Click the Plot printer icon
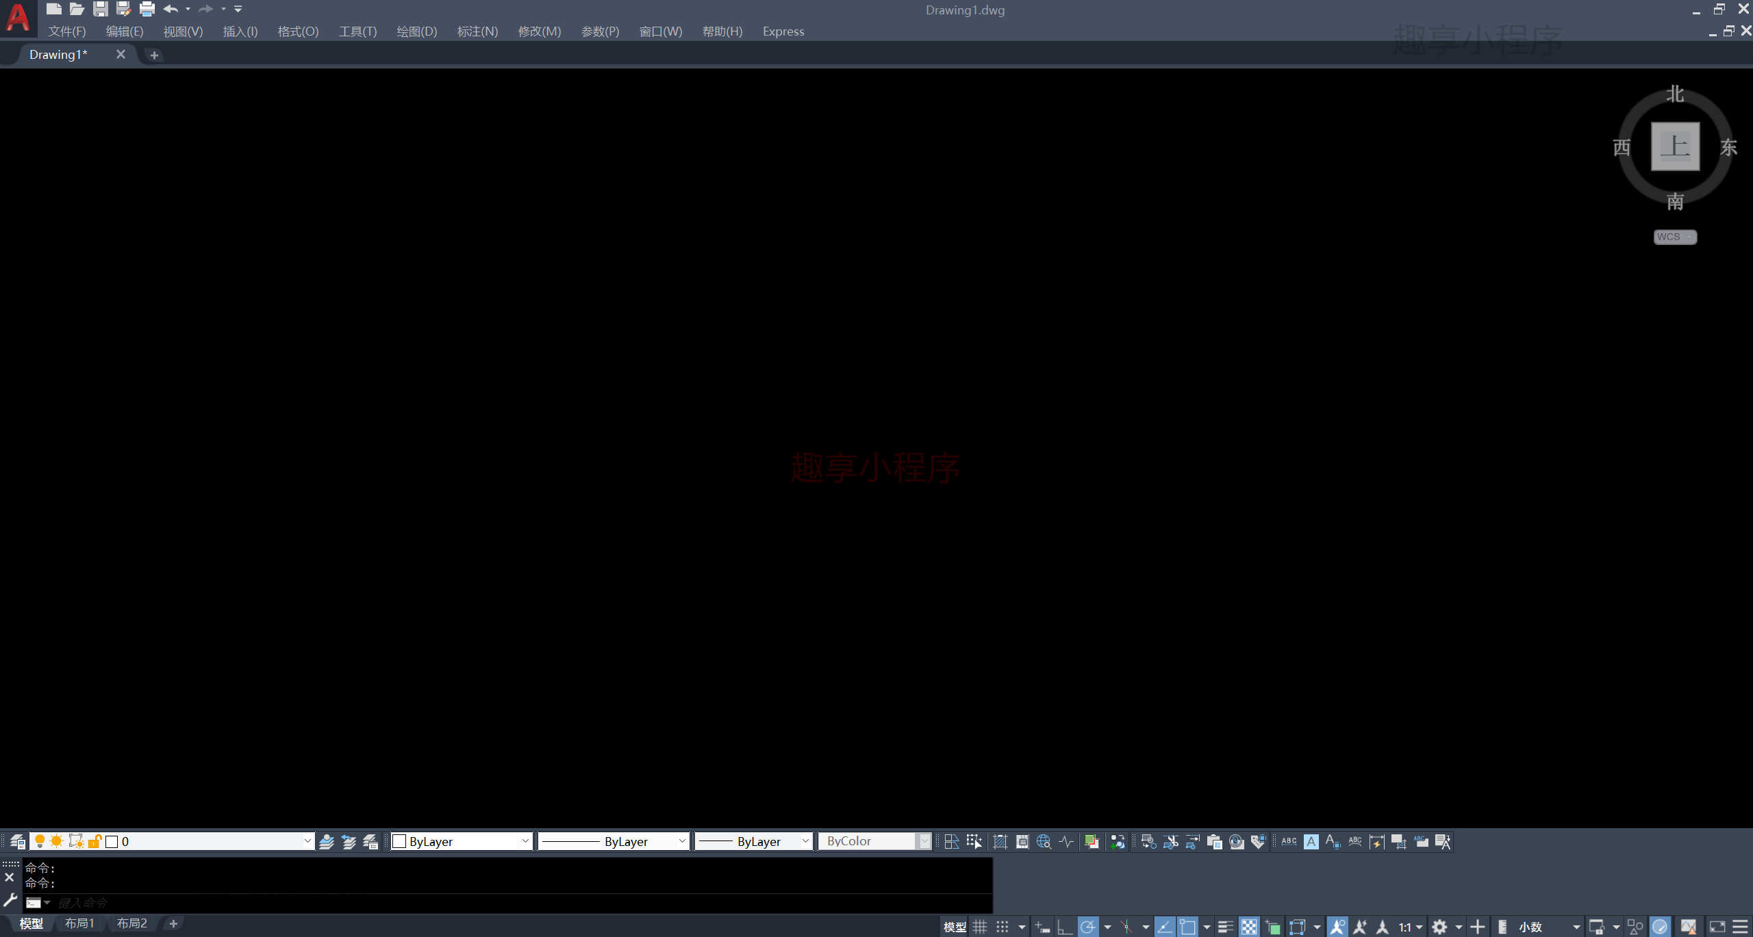 [x=147, y=9]
